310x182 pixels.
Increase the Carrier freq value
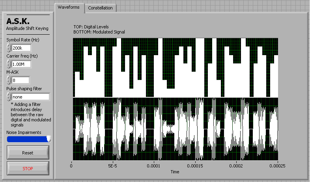click(9, 62)
